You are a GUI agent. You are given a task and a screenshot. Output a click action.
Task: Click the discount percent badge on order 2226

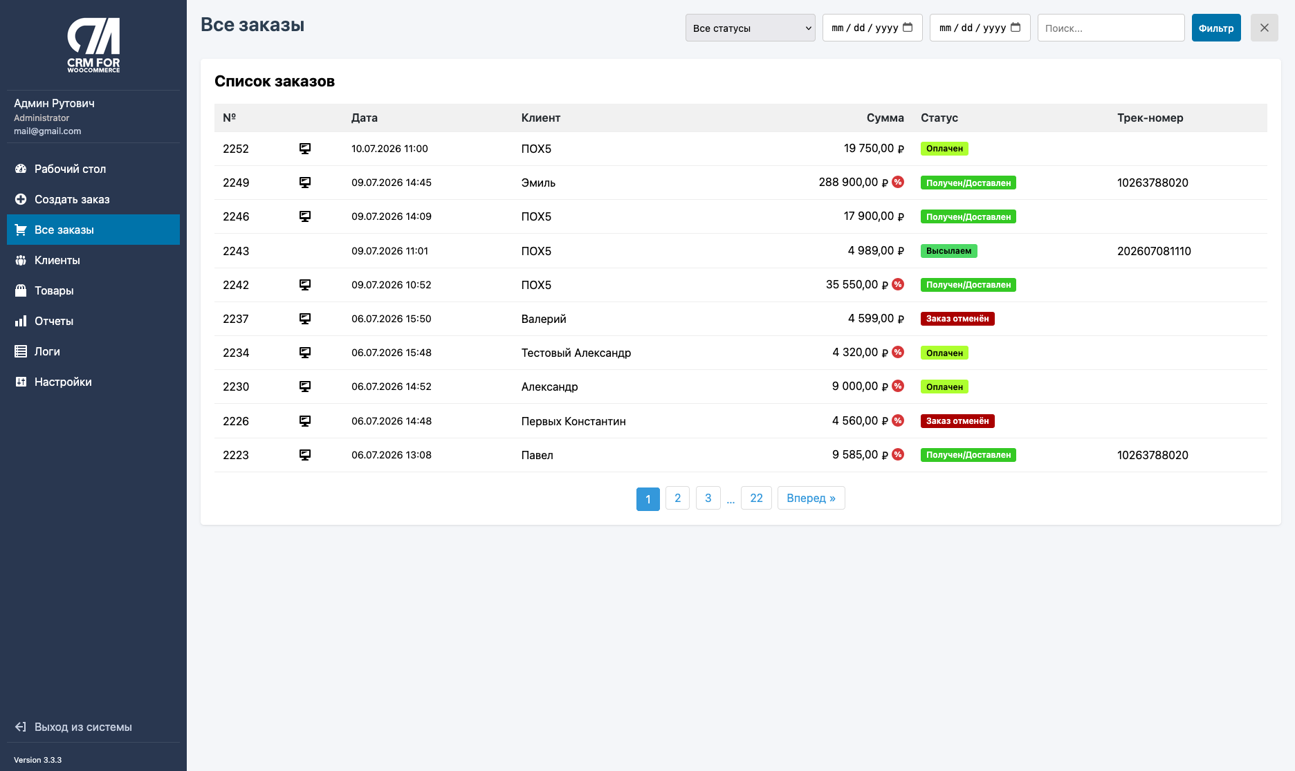click(x=898, y=420)
